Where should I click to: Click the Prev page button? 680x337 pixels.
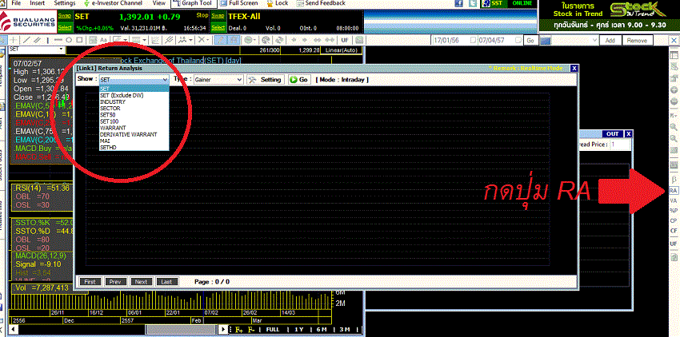coord(115,282)
